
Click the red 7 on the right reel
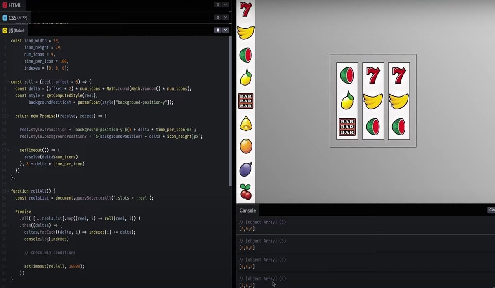tap(399, 75)
